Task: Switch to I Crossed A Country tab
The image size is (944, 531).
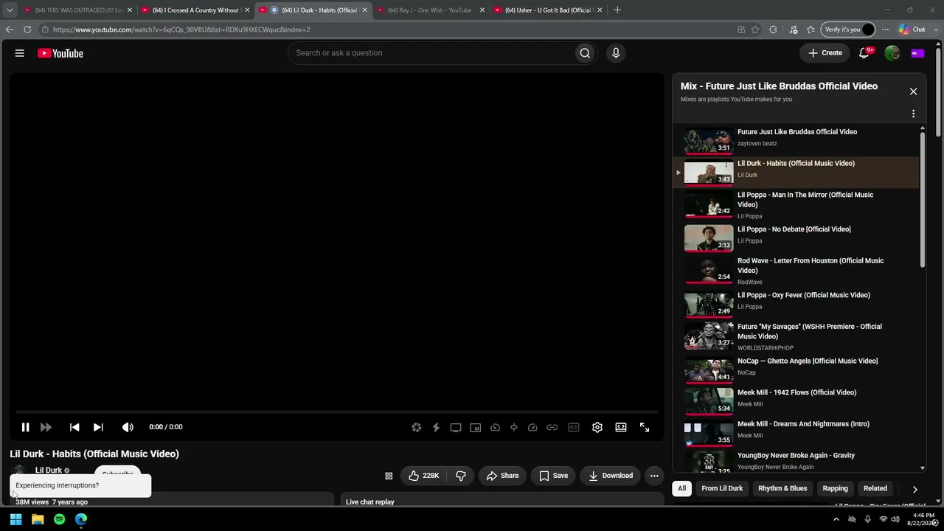Action: coord(195,10)
